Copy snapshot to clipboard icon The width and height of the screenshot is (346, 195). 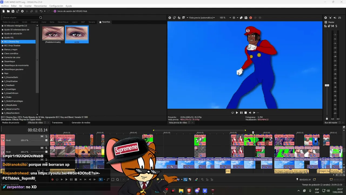point(241,18)
